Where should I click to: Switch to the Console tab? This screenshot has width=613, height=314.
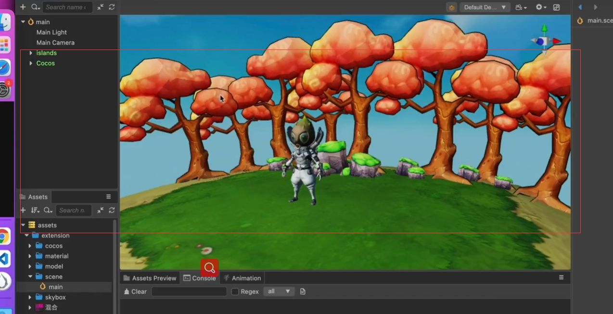[200, 278]
